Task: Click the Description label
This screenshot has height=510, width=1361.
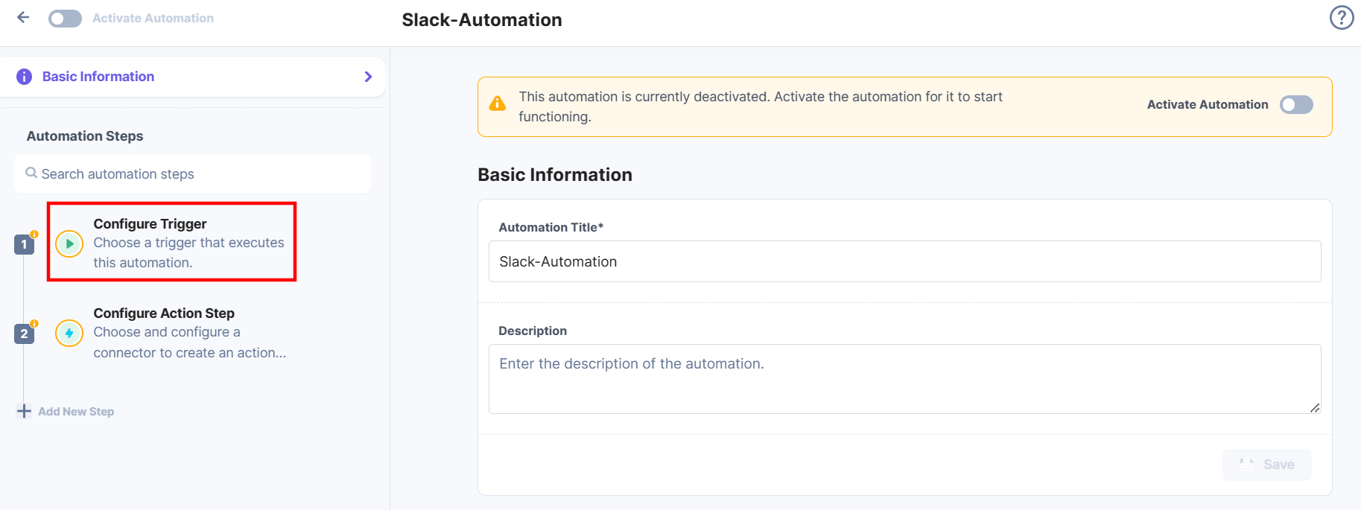Action: [533, 331]
